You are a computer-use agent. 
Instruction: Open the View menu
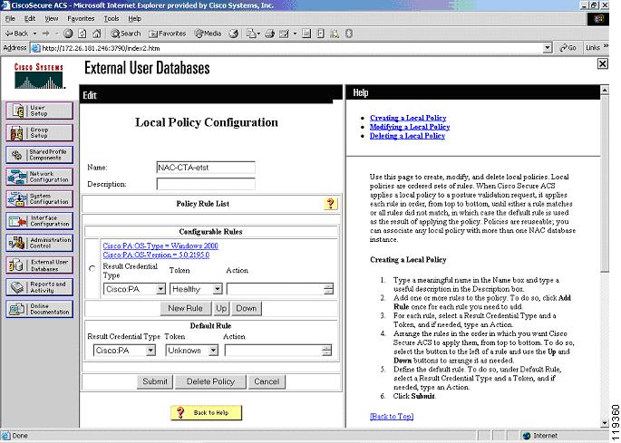(51, 19)
